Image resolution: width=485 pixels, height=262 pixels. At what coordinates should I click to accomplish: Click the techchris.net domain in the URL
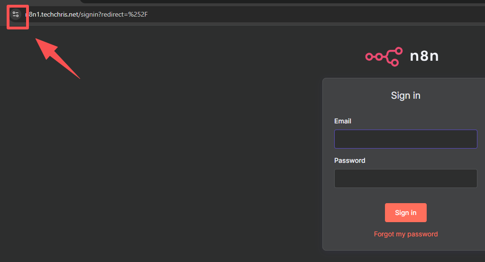coord(60,14)
